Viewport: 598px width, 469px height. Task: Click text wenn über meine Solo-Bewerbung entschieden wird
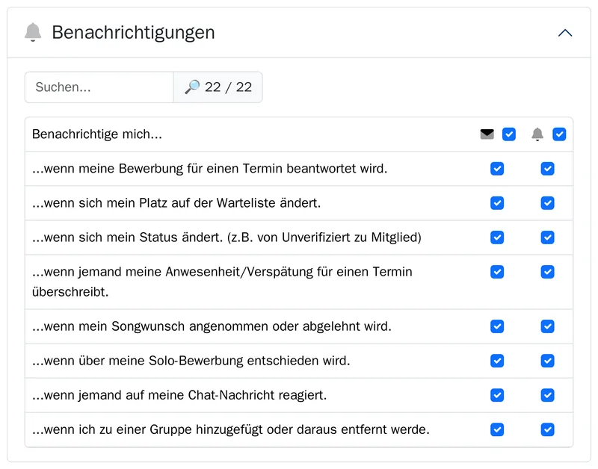[191, 361]
